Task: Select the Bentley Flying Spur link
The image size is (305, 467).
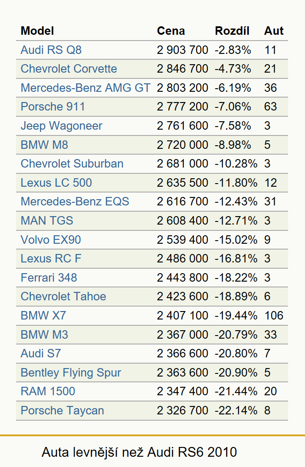Action: click(71, 373)
